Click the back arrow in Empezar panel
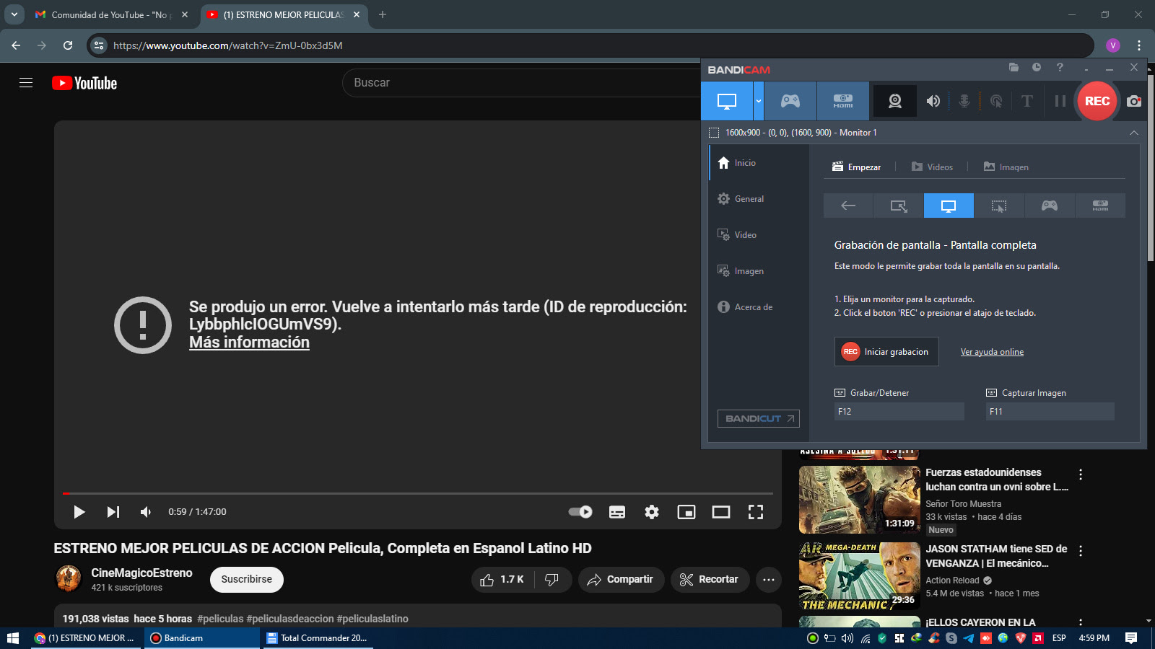1155x649 pixels. pyautogui.click(x=847, y=206)
